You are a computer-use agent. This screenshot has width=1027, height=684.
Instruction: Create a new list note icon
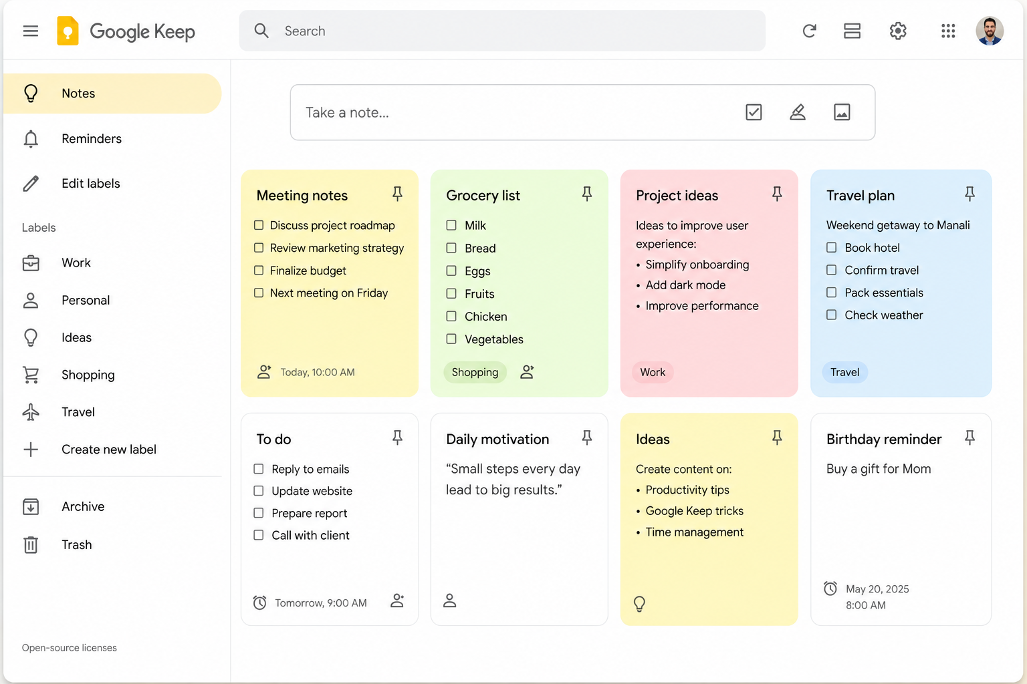pyautogui.click(x=754, y=112)
